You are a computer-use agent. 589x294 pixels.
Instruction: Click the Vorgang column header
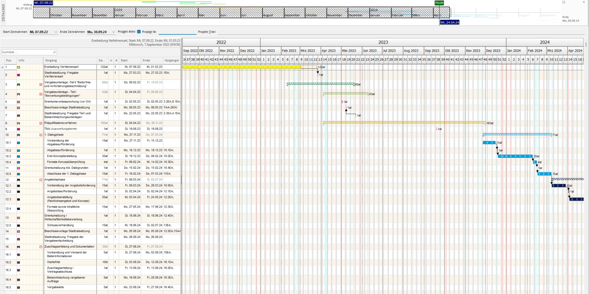tap(70, 60)
